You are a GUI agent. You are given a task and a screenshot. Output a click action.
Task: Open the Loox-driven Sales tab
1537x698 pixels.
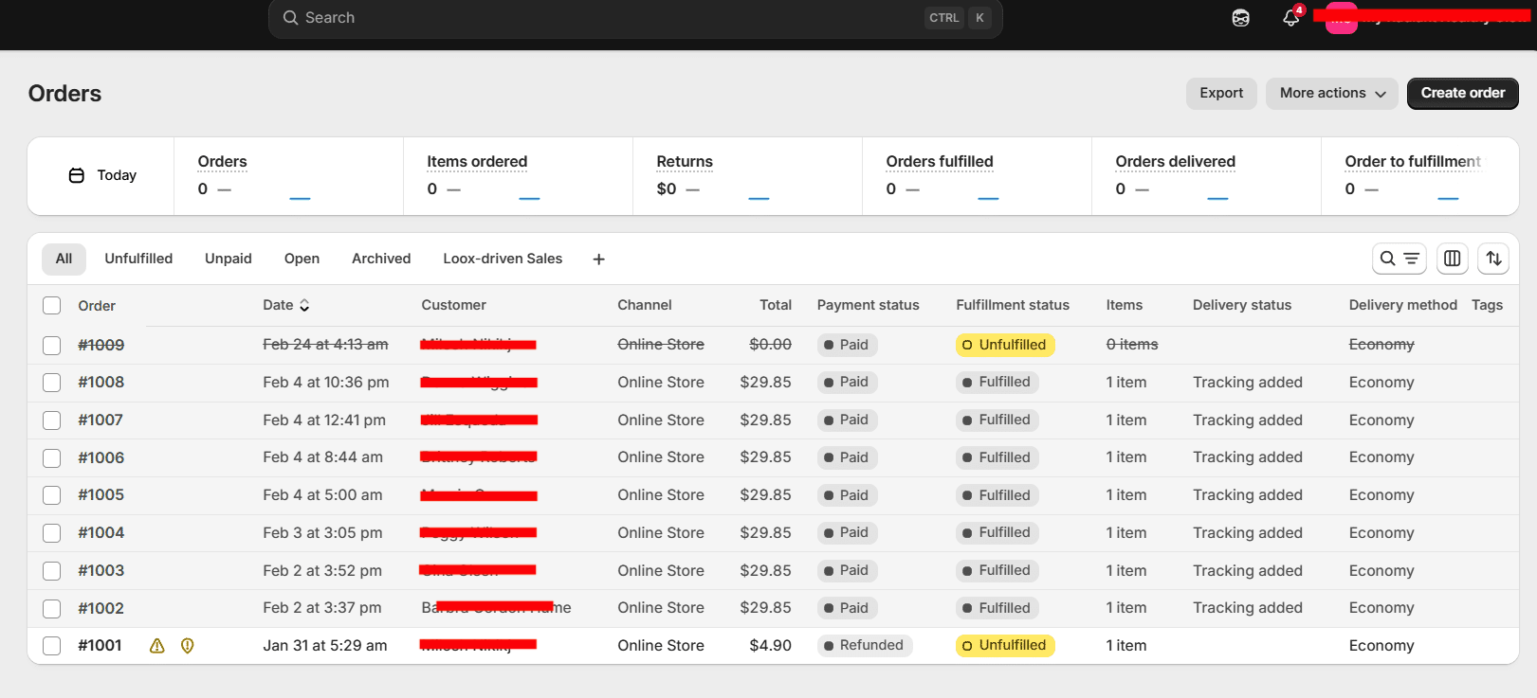pos(503,259)
